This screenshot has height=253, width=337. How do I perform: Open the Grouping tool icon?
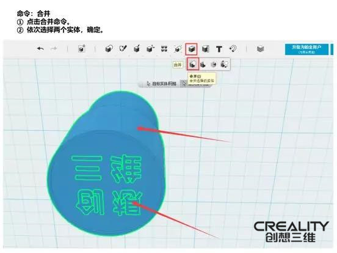178,49
